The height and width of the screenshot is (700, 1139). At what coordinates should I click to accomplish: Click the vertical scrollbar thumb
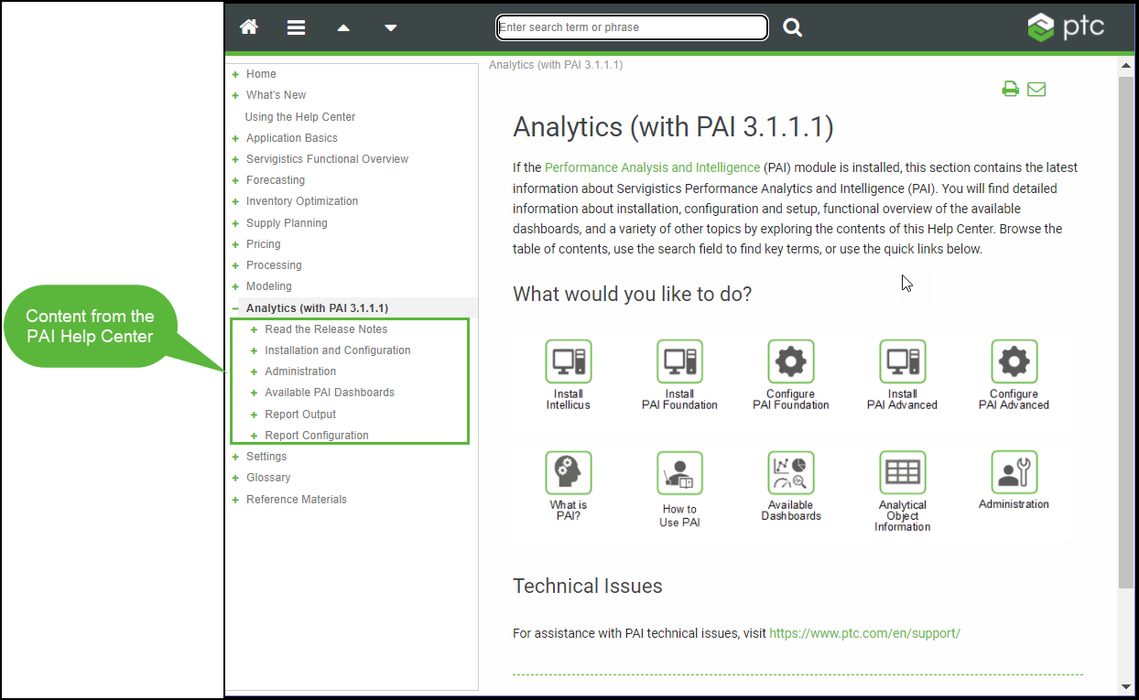1126,331
